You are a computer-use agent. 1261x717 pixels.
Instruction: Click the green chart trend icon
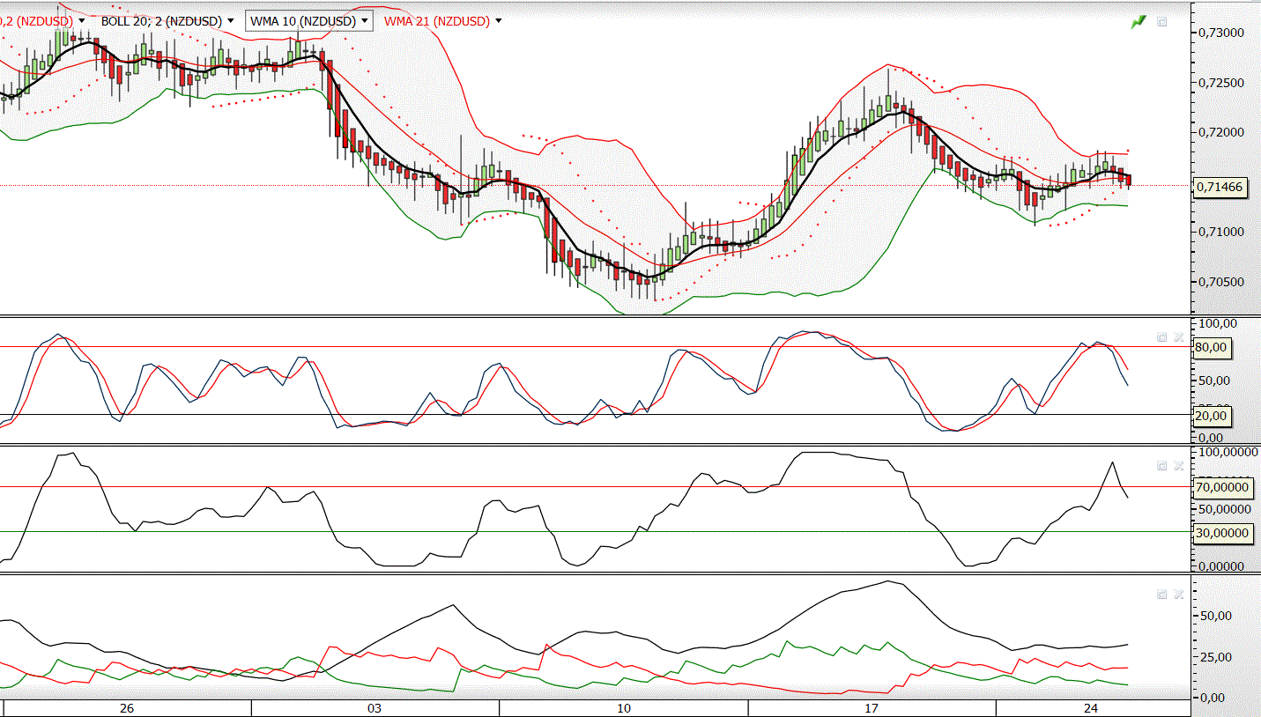[1139, 21]
